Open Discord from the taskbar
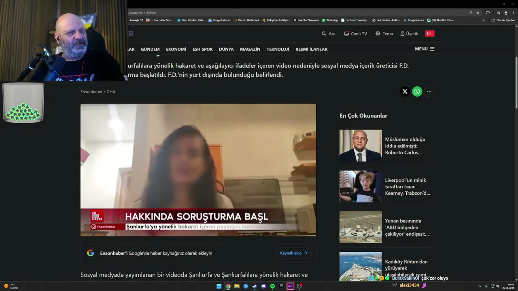The height and width of the screenshot is (291, 518). pos(263,286)
